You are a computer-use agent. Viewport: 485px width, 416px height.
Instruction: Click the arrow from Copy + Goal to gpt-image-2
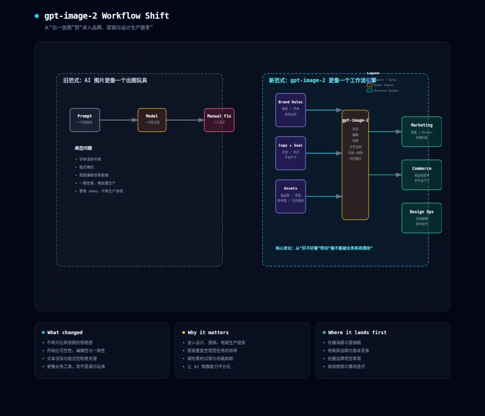[x=324, y=153]
